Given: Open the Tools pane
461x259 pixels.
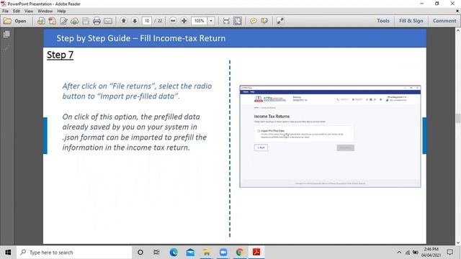Looking at the screenshot, I should pos(383,21).
